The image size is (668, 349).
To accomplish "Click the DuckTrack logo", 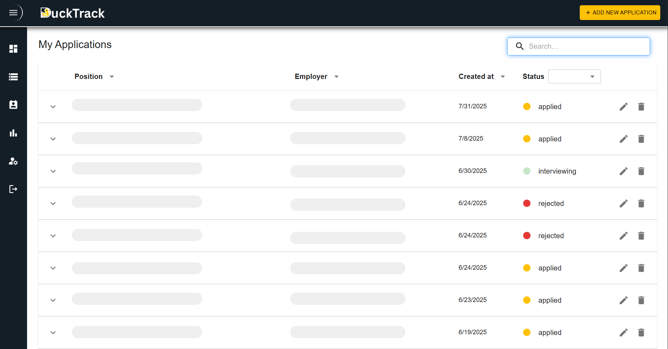I will (72, 13).
